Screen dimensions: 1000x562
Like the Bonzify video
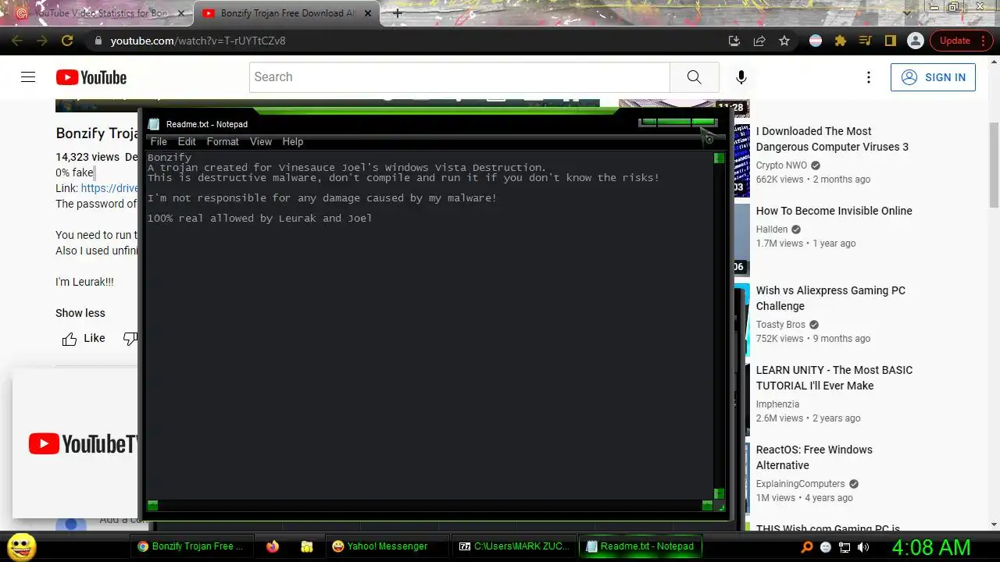[x=84, y=338]
